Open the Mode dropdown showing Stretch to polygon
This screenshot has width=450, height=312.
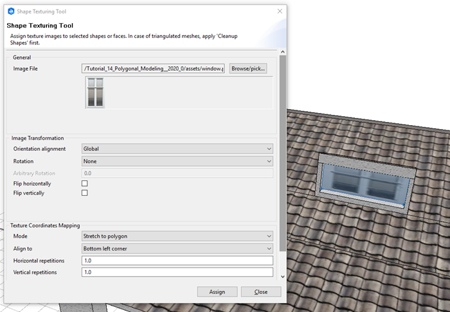coord(177,236)
